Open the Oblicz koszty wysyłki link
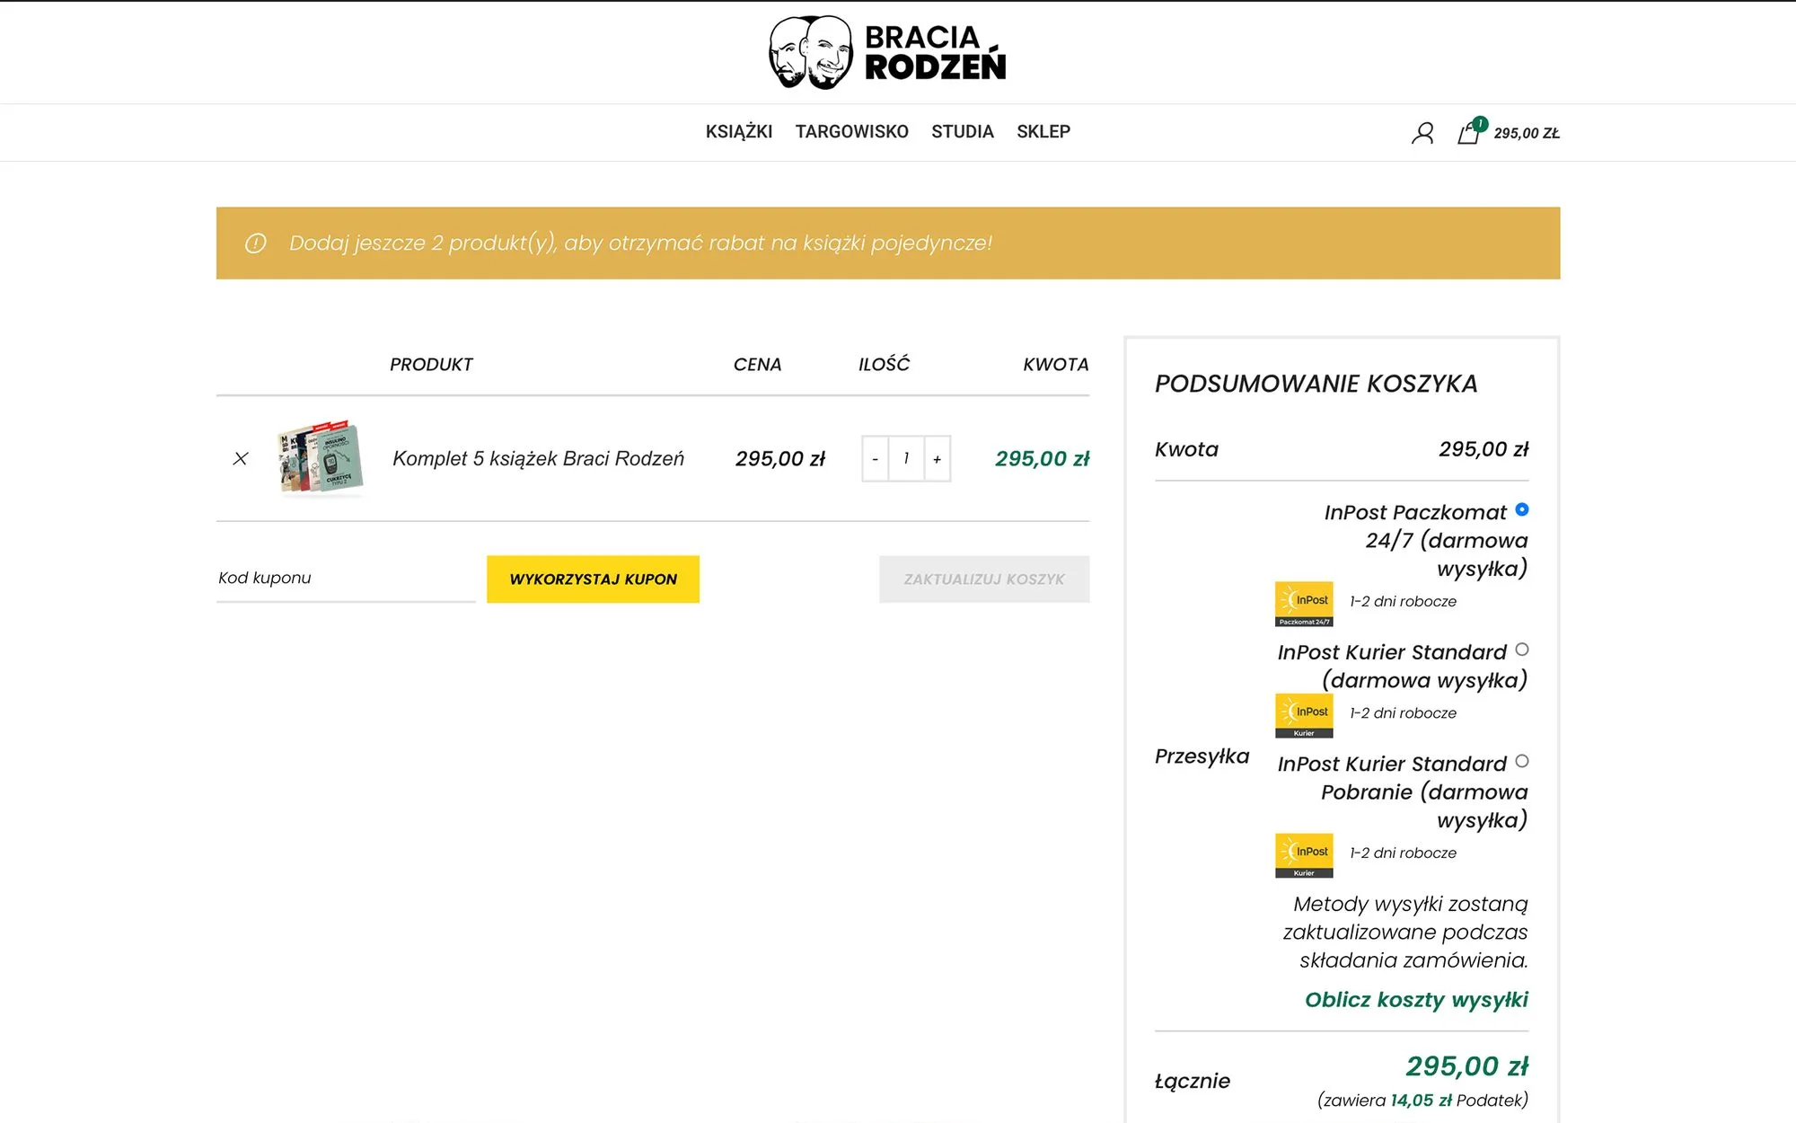This screenshot has width=1796, height=1123. [1416, 1000]
